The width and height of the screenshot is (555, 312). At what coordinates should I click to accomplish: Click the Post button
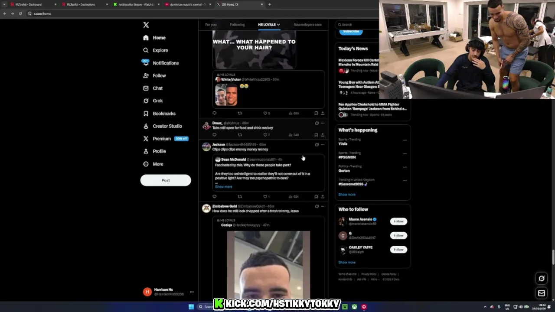pyautogui.click(x=166, y=180)
